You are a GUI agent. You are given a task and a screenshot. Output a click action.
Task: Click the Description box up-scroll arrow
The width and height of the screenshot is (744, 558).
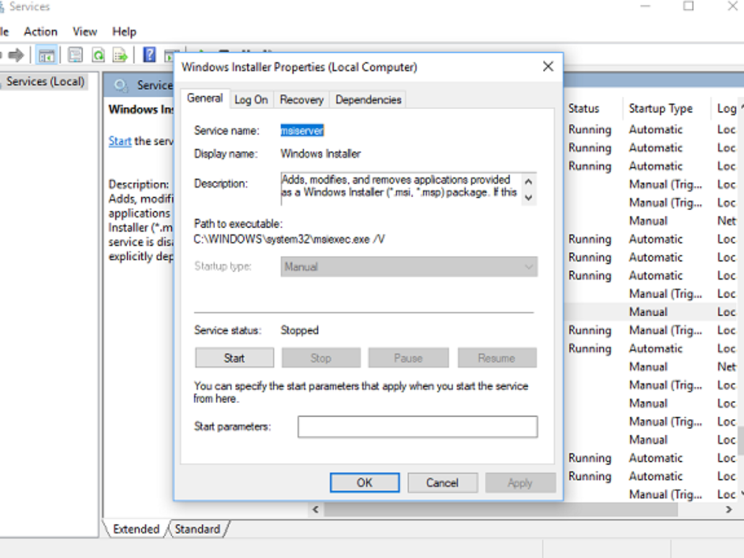pyautogui.click(x=528, y=182)
